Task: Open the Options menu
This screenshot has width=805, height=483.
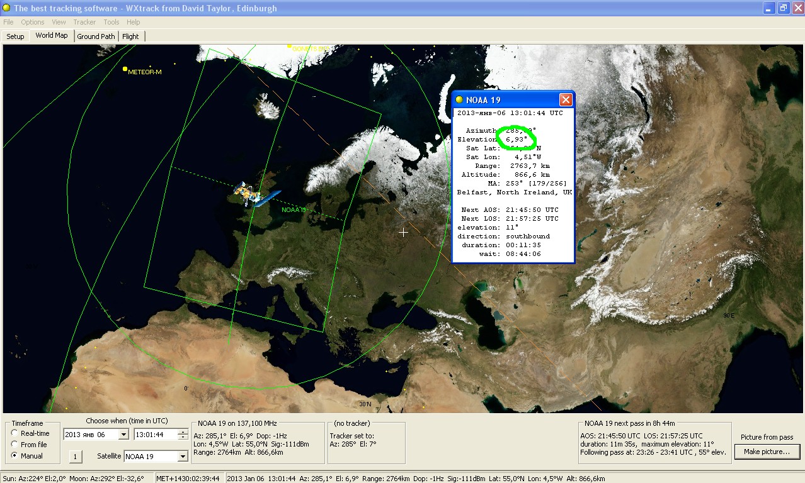Action: pos(33,22)
